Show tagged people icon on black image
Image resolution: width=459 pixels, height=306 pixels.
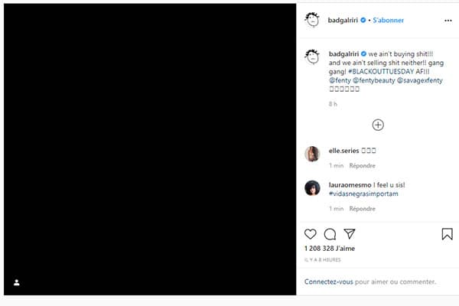pos(16,282)
